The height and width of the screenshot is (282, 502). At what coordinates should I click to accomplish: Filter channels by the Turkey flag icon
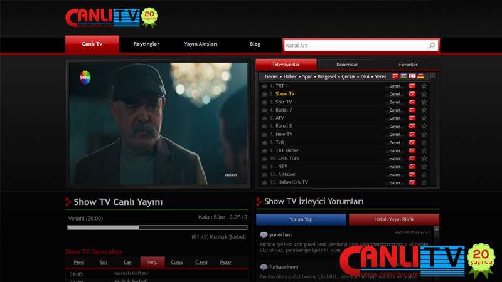(x=395, y=76)
